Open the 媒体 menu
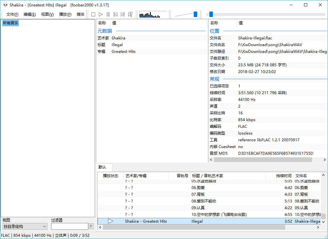This screenshot has width=328, height=239. click(81, 14)
